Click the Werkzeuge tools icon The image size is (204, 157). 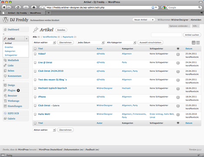(x=5, y=101)
